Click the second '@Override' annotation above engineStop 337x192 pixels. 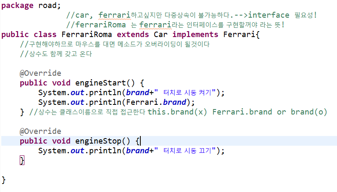[x=40, y=131]
